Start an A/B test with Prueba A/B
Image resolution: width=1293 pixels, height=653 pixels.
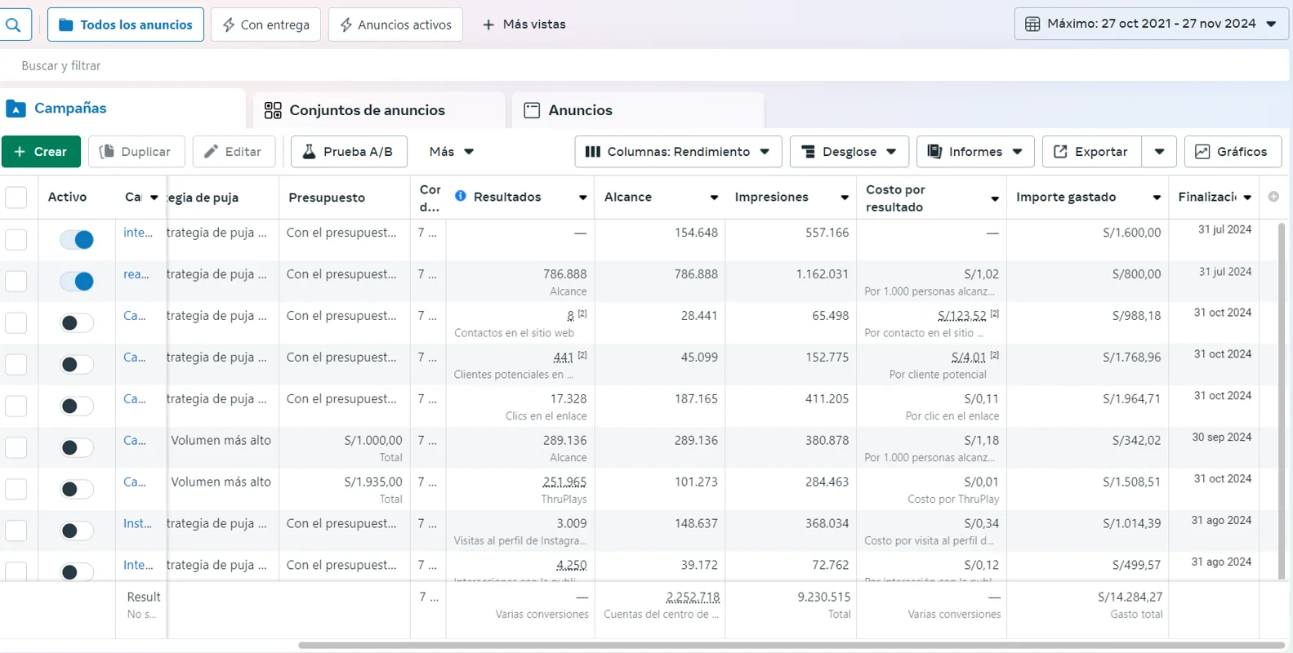pos(349,152)
